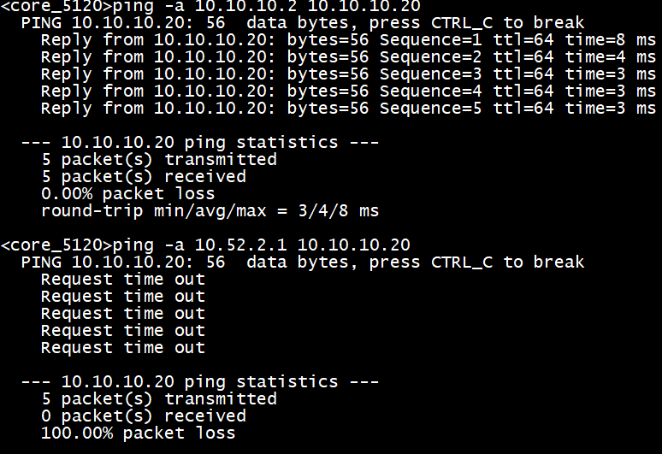662x454 pixels.
Task: Click the "5 packet(s) received" line
Action: click(x=143, y=177)
